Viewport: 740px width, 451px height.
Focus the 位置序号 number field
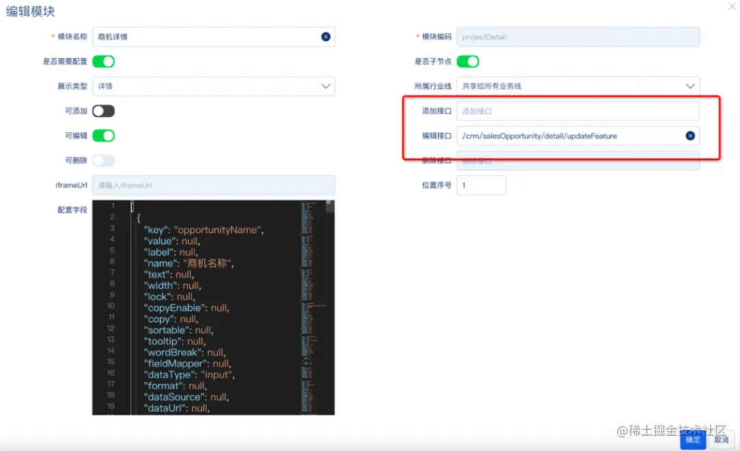pyautogui.click(x=482, y=185)
